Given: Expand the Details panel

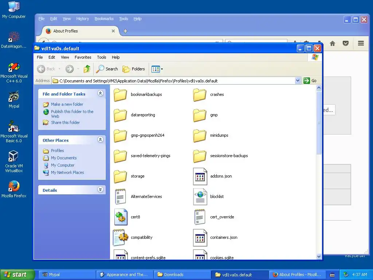Looking at the screenshot, I should 101,190.
